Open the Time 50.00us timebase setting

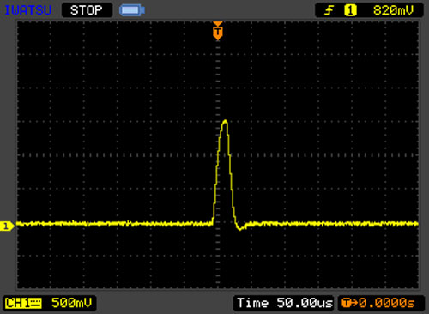[x=284, y=303]
